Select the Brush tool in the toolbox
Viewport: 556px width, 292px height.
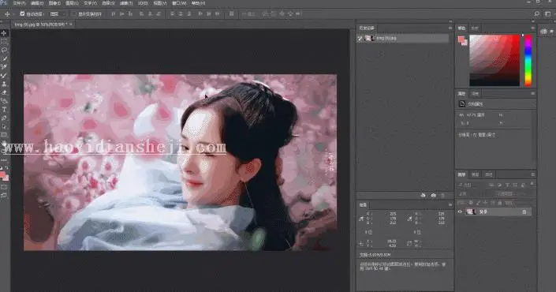click(4, 76)
